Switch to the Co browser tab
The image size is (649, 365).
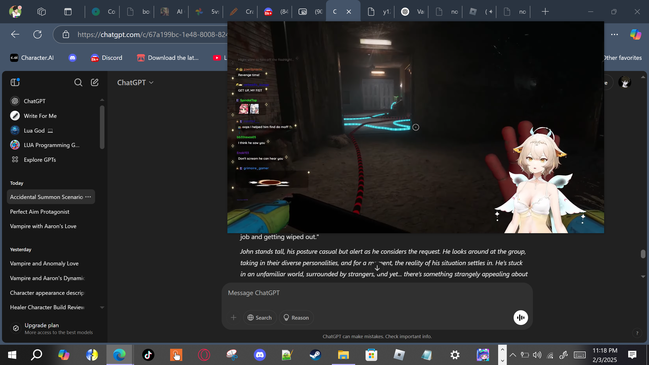tap(103, 12)
